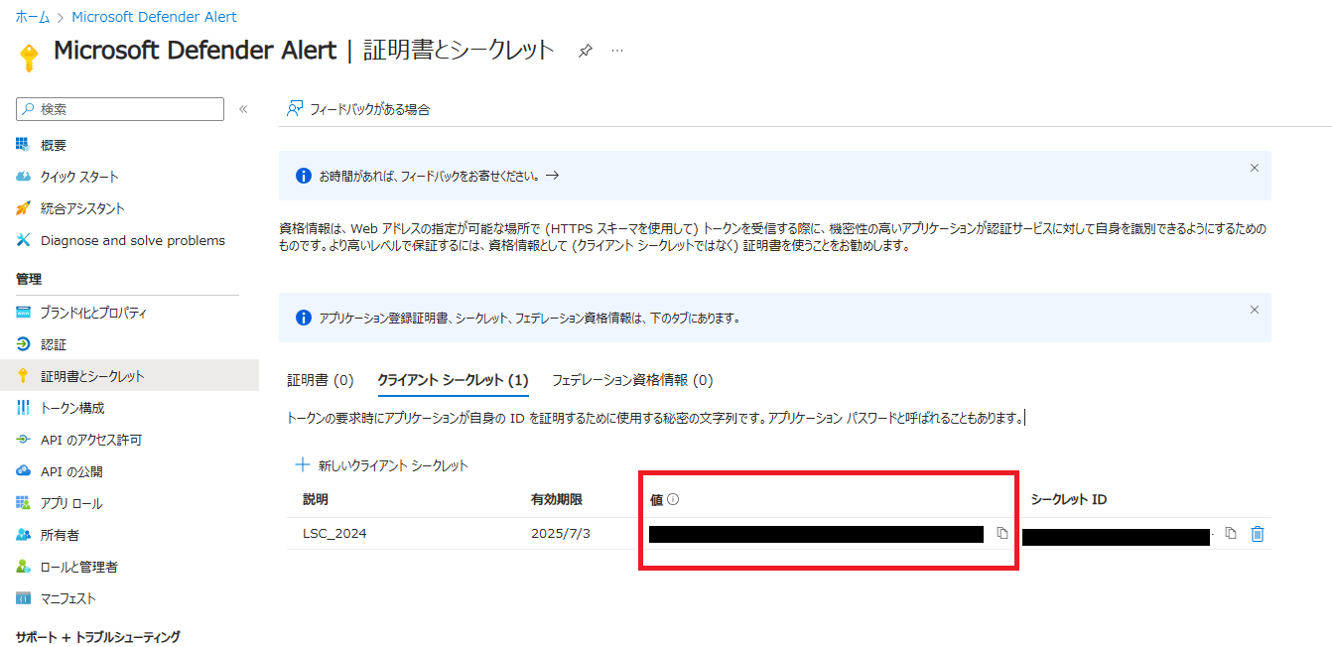Image resolution: width=1332 pixels, height=647 pixels.
Task: Select the 2025/7/3 expiry date cell
Action: pyautogui.click(x=561, y=534)
